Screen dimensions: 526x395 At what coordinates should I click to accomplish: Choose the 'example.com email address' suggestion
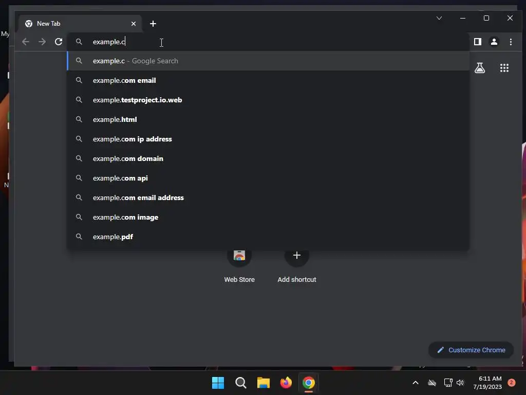[x=268, y=197]
